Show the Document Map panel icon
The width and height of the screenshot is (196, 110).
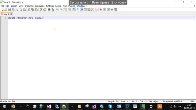pos(89,9)
